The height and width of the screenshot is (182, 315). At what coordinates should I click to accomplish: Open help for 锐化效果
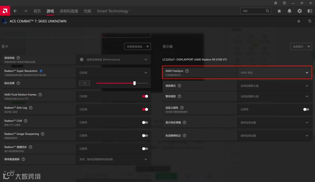click(x=18, y=83)
